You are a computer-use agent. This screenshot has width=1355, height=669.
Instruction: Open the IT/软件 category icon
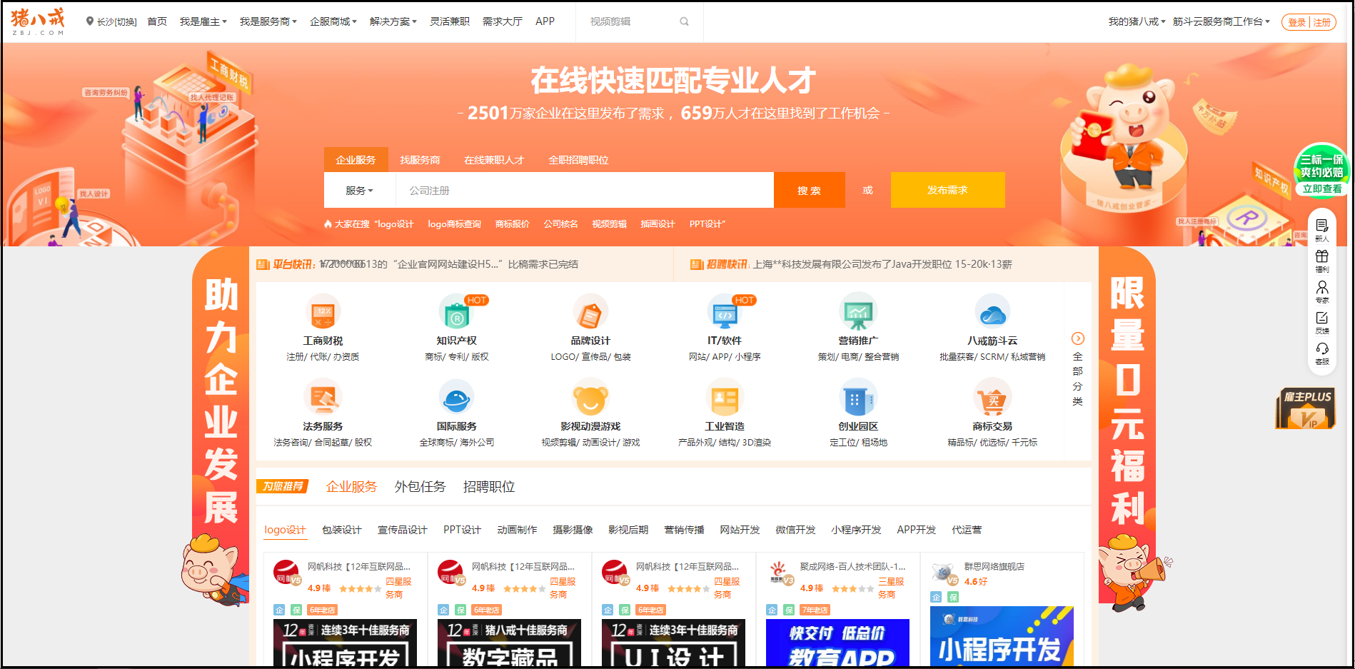pyautogui.click(x=725, y=313)
